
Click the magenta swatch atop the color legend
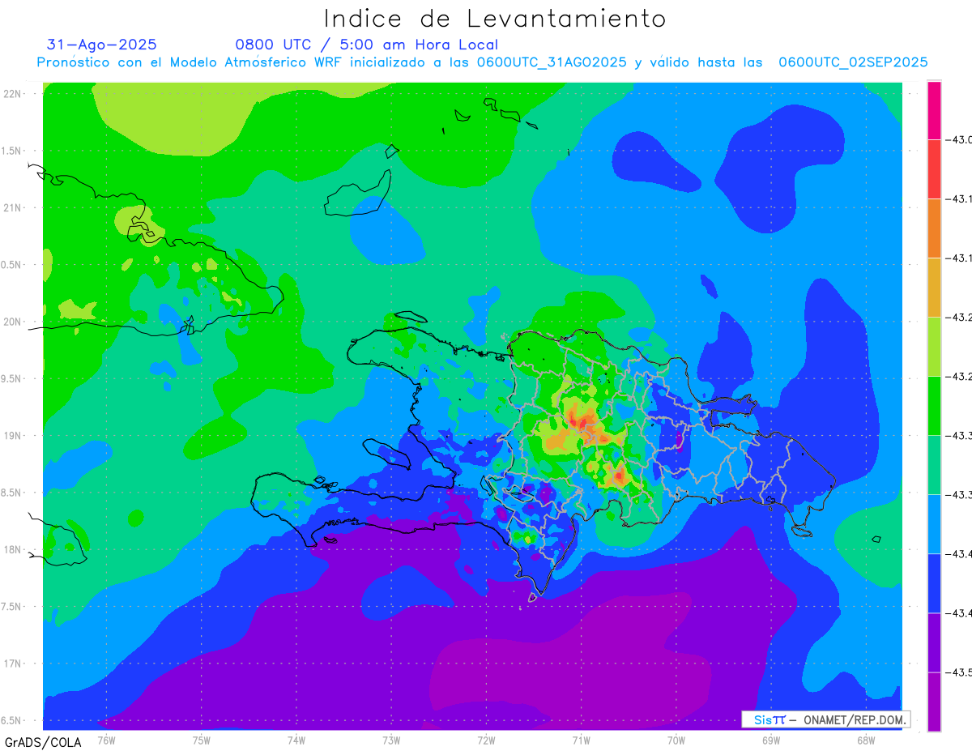point(934,111)
